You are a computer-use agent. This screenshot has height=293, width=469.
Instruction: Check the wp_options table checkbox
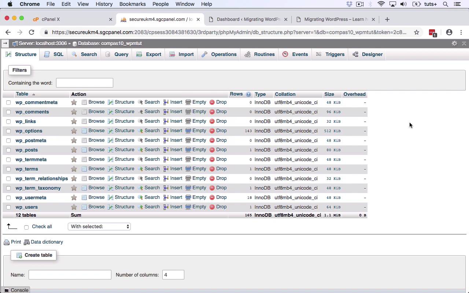pyautogui.click(x=8, y=131)
